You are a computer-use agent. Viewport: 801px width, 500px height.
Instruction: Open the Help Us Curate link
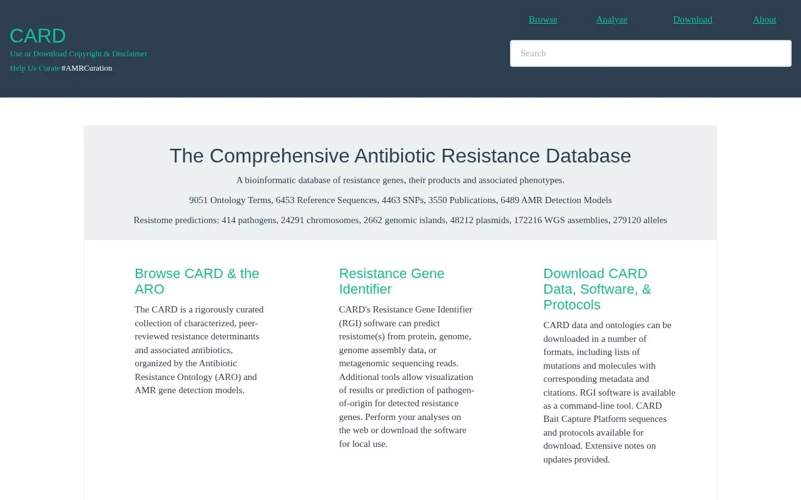coord(35,68)
